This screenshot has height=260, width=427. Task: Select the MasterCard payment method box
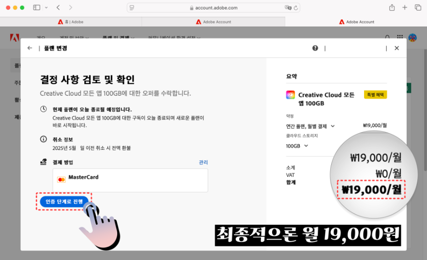(130, 180)
